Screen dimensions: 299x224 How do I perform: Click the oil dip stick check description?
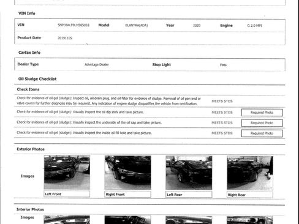[80, 112]
